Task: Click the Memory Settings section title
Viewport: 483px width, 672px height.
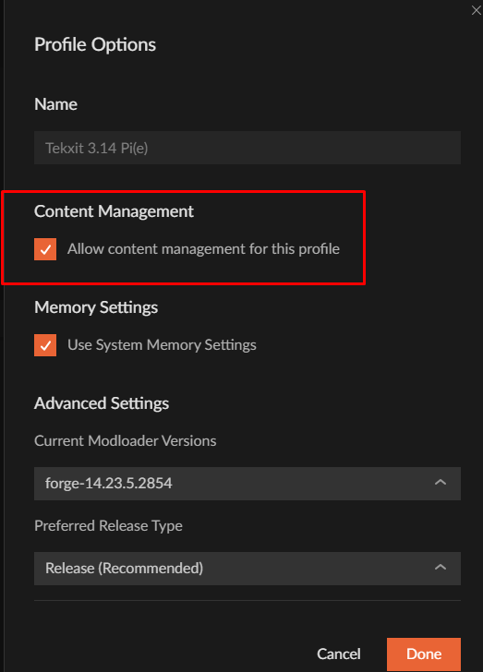Action: (x=96, y=307)
